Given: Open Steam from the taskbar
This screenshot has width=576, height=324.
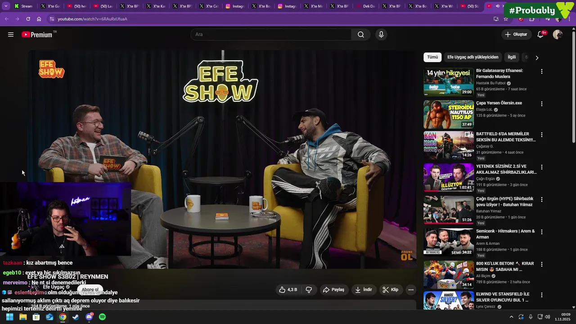Looking at the screenshot, I should 76,317.
